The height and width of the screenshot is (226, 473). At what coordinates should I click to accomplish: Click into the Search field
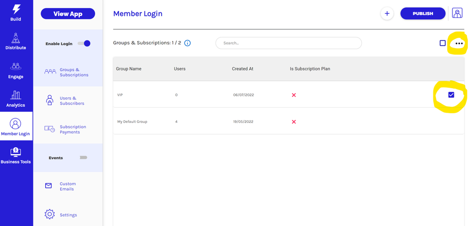tap(288, 43)
